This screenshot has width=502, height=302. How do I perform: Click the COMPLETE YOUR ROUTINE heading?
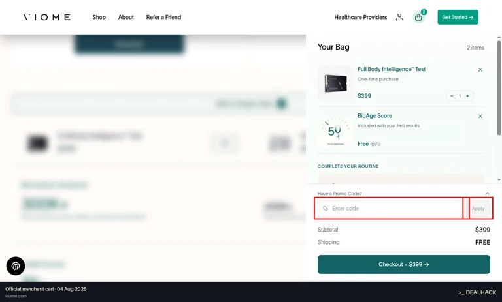pyautogui.click(x=348, y=166)
